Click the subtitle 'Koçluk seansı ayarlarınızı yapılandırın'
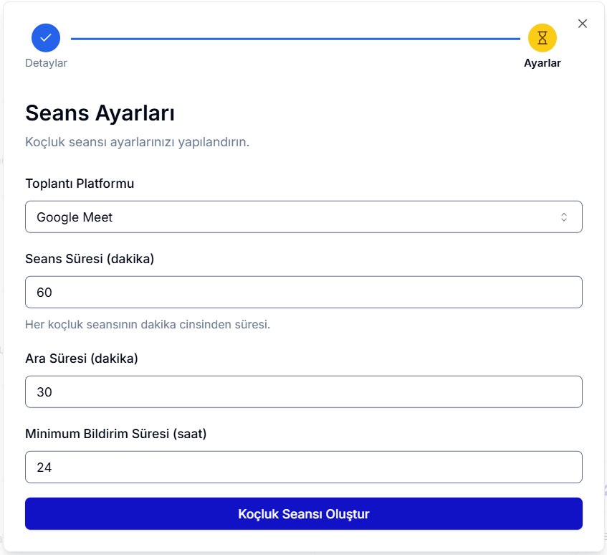This screenshot has height=555, width=607. (x=137, y=142)
